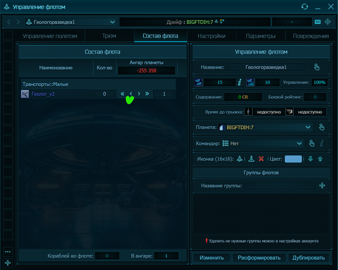Open the Командир dropdown
Image resolution: width=338 pixels, height=270 pixels.
coord(299,144)
